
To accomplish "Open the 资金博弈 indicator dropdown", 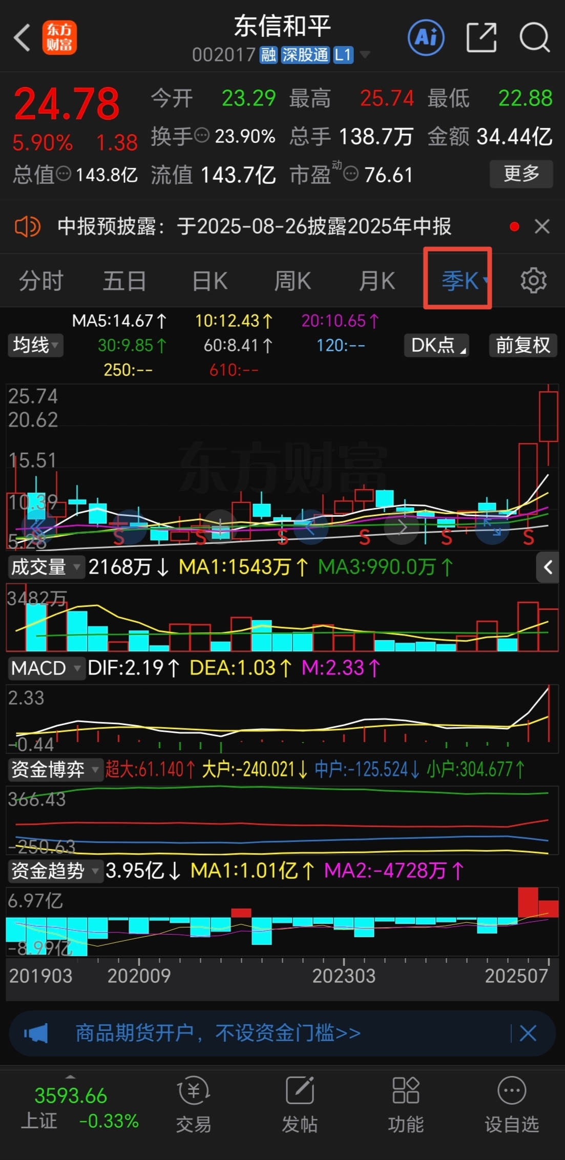I will (x=55, y=769).
